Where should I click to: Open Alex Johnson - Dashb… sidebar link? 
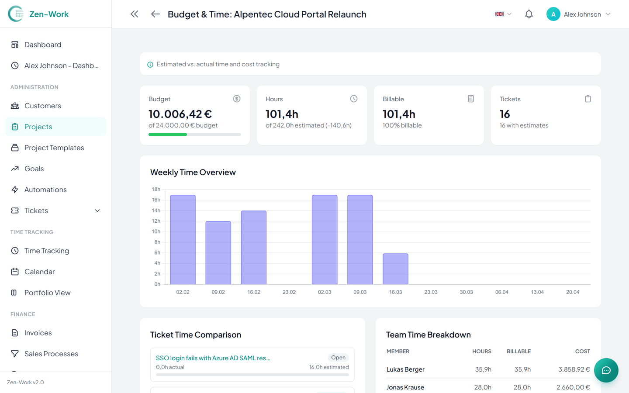(55, 65)
